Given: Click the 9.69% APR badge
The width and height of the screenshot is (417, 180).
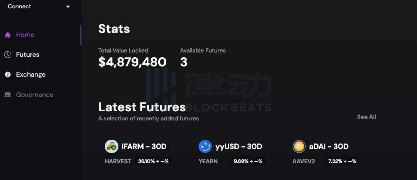Looking at the screenshot, I should (248, 161).
